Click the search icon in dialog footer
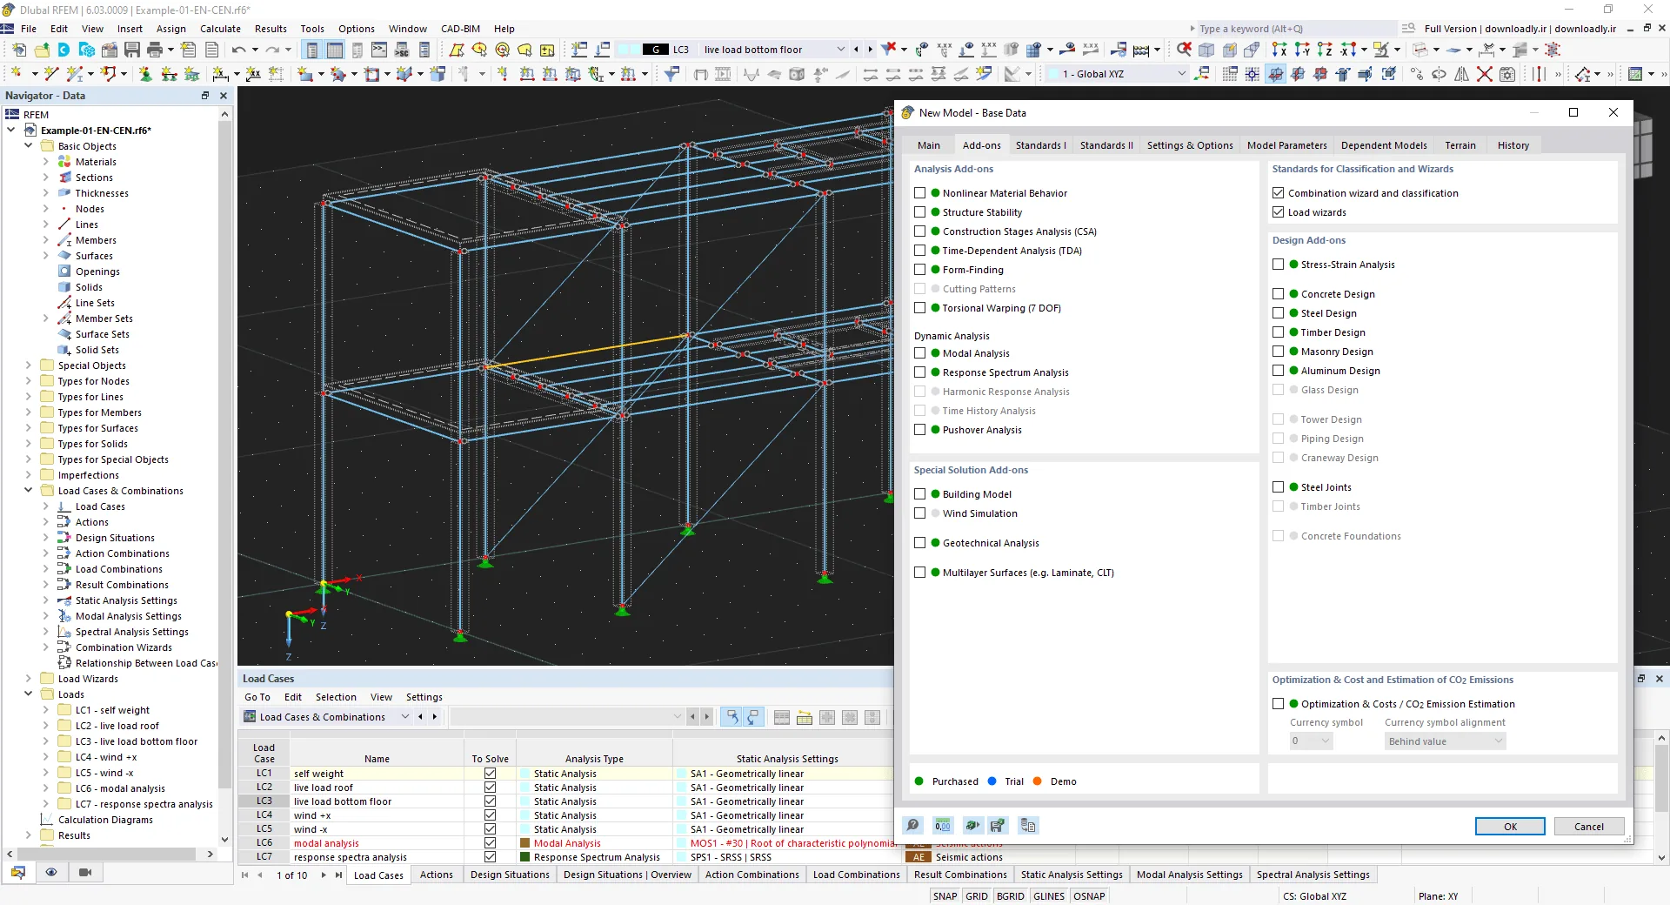 click(912, 825)
